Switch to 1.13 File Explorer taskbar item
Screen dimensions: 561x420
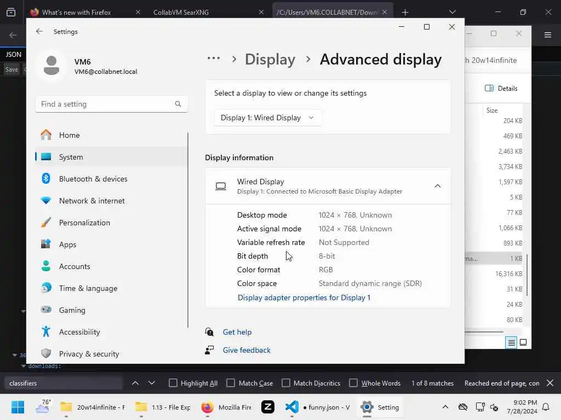click(x=163, y=407)
